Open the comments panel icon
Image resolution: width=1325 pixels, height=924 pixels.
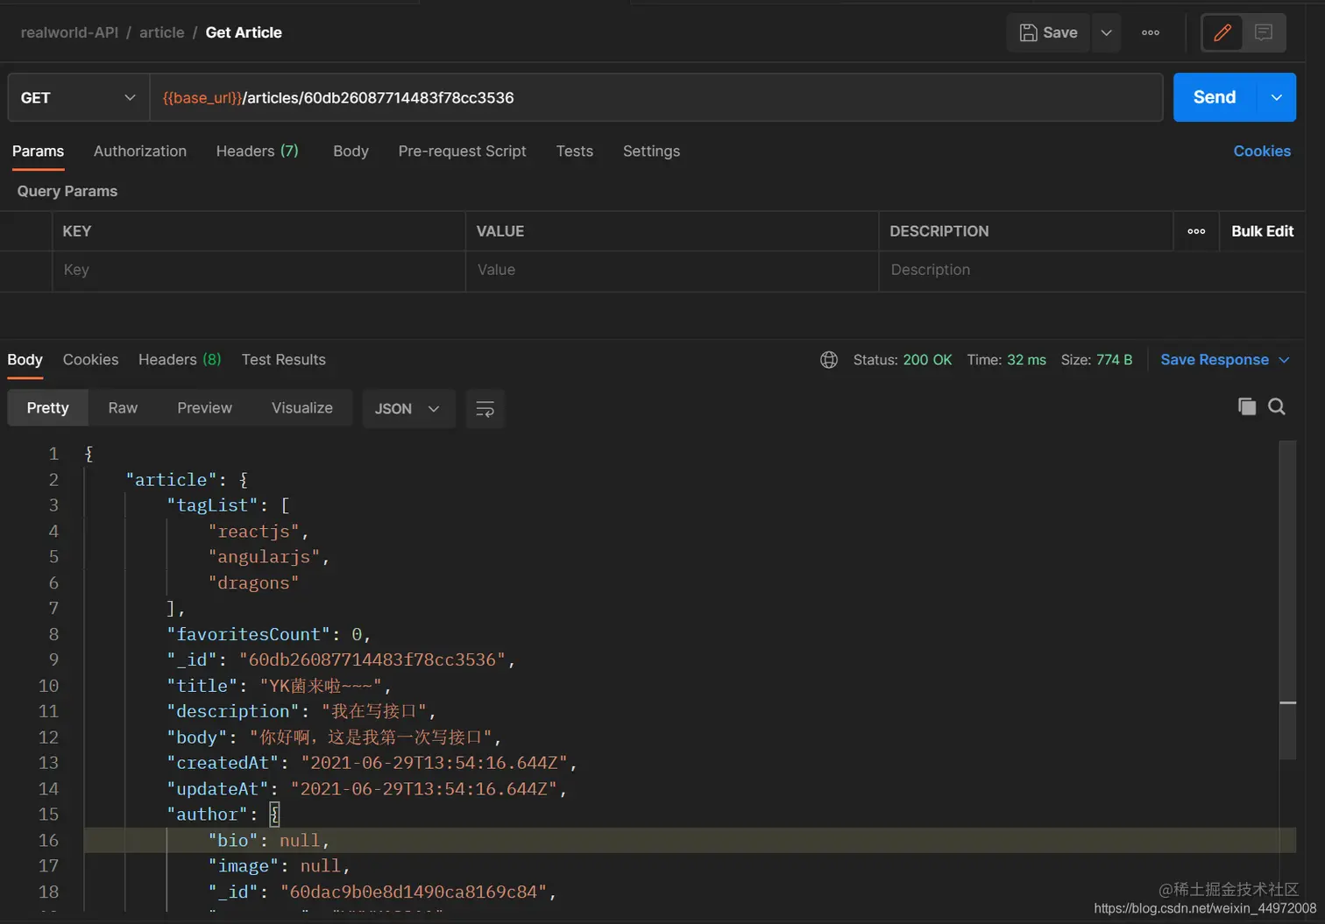pyautogui.click(x=1264, y=32)
